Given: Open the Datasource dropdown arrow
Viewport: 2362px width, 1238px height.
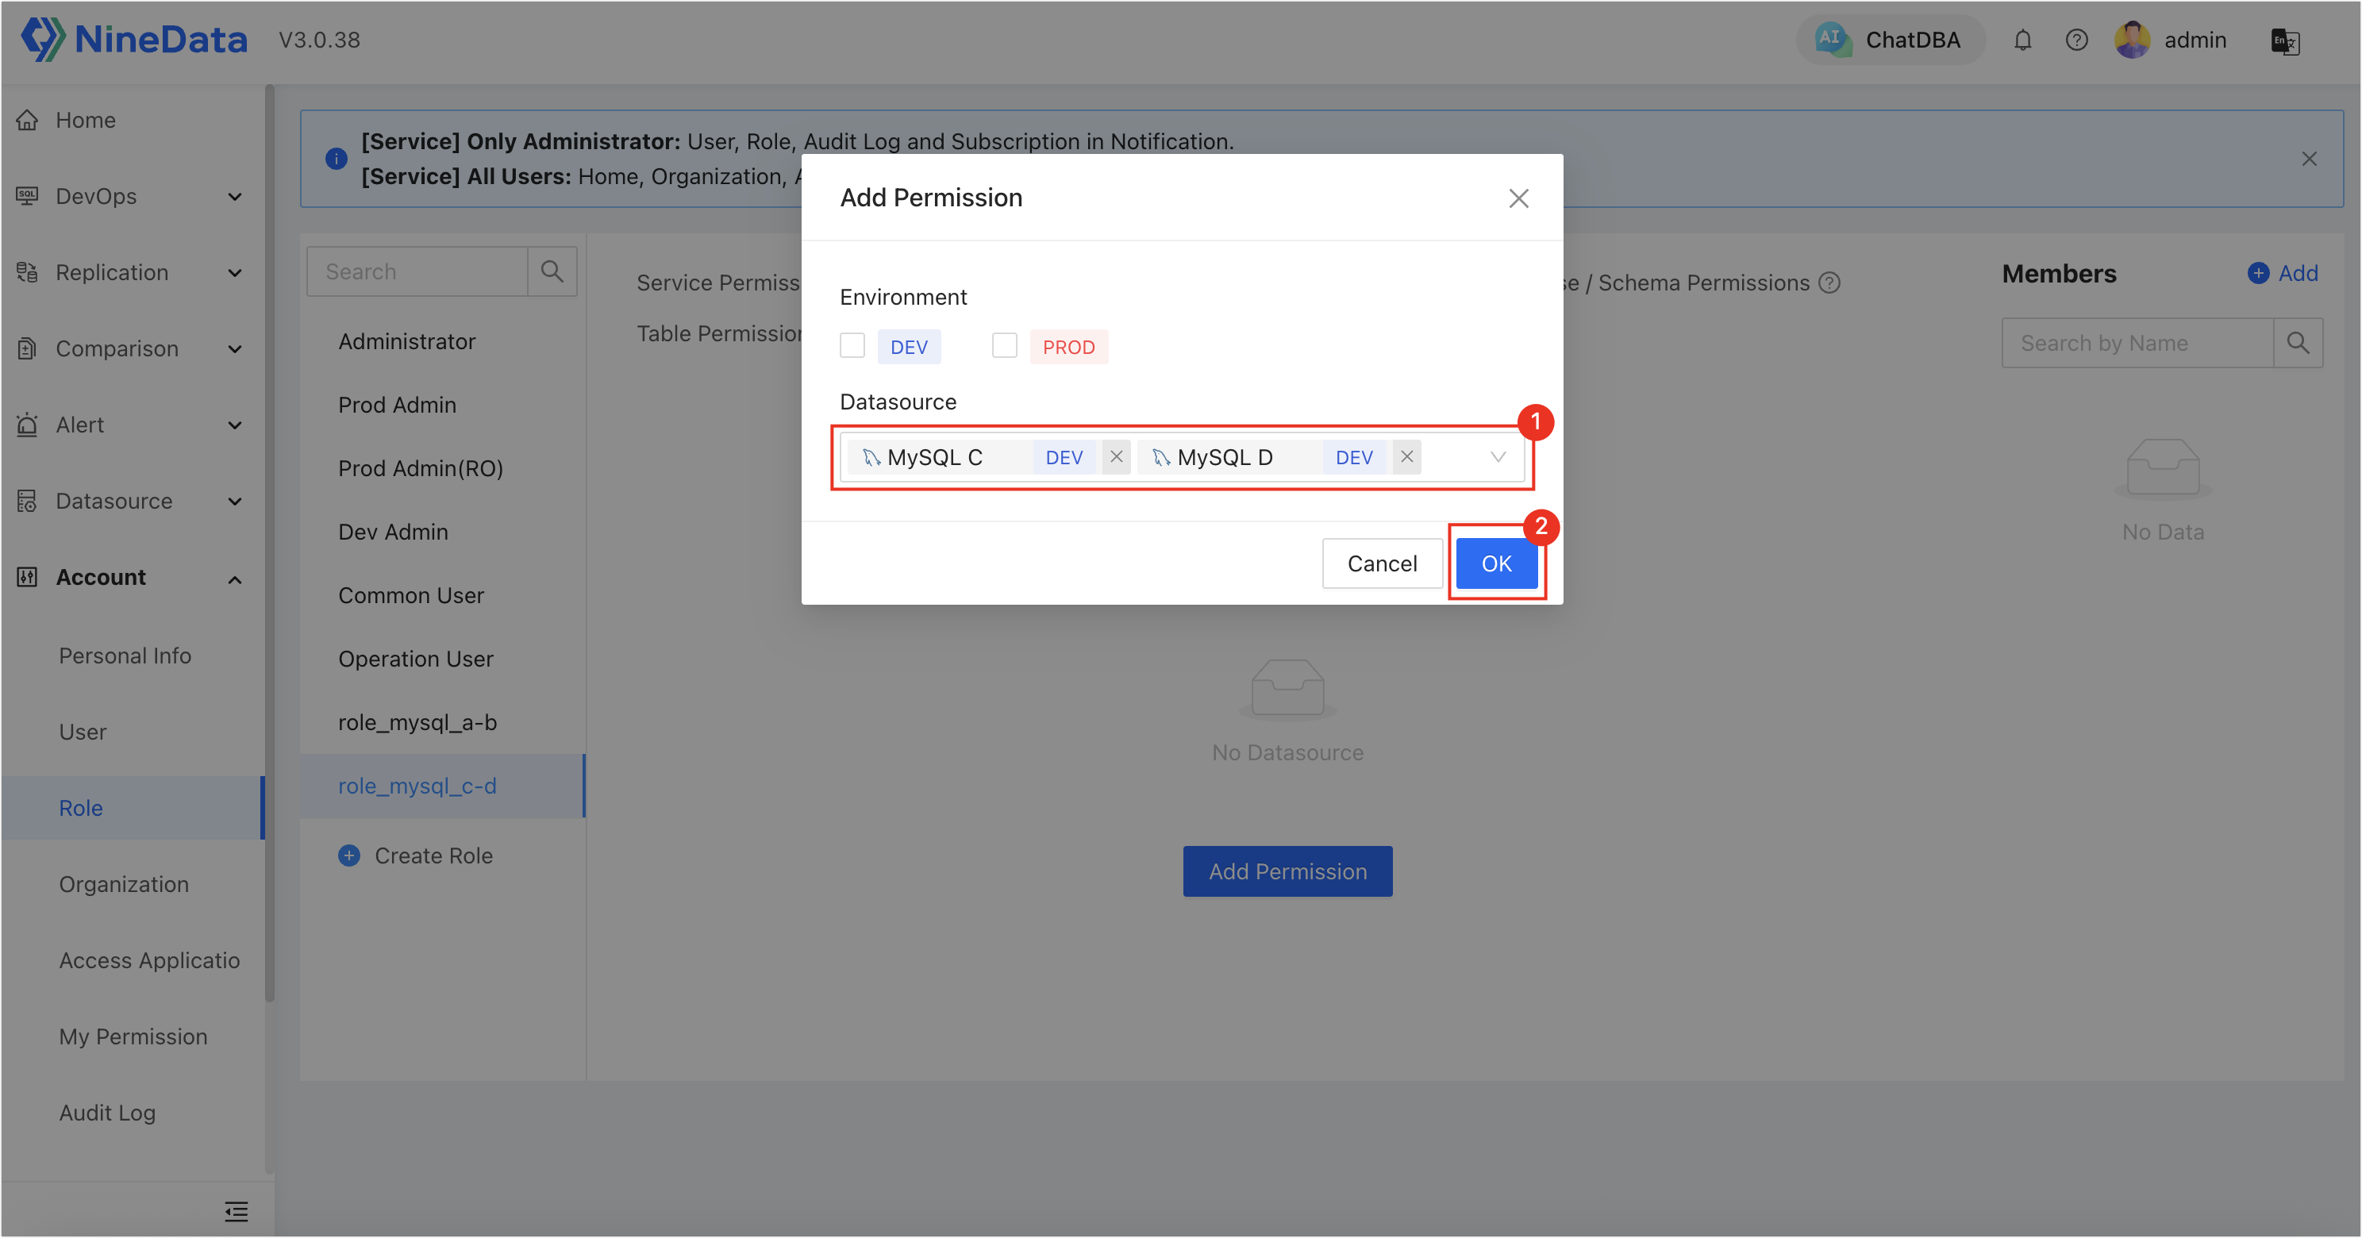Looking at the screenshot, I should tap(1498, 456).
